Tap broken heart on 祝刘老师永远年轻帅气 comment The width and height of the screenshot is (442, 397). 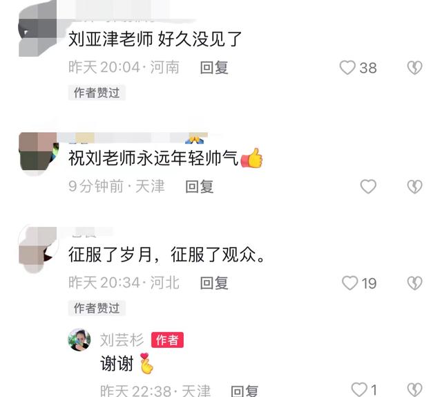click(414, 187)
